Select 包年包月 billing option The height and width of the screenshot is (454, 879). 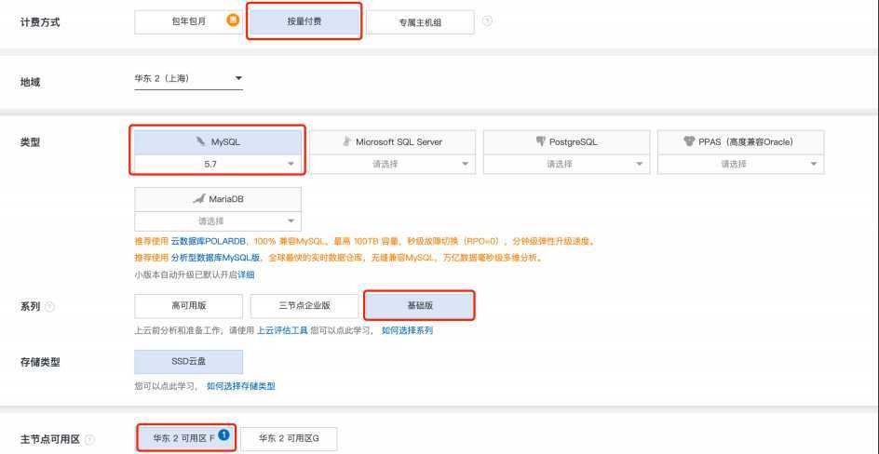tap(188, 21)
